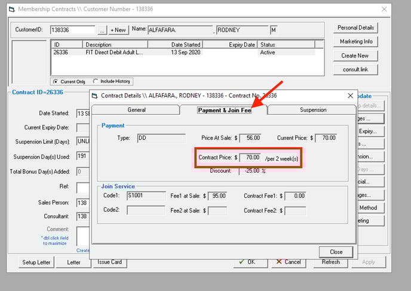This screenshot has height=291, width=411.
Task: Click the Discount field showing -25.00
Action: pos(250,171)
